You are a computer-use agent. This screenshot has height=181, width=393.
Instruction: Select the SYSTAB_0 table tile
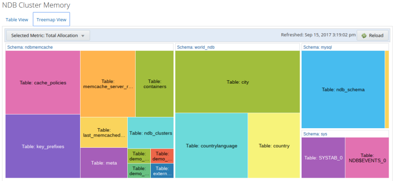point(323,158)
